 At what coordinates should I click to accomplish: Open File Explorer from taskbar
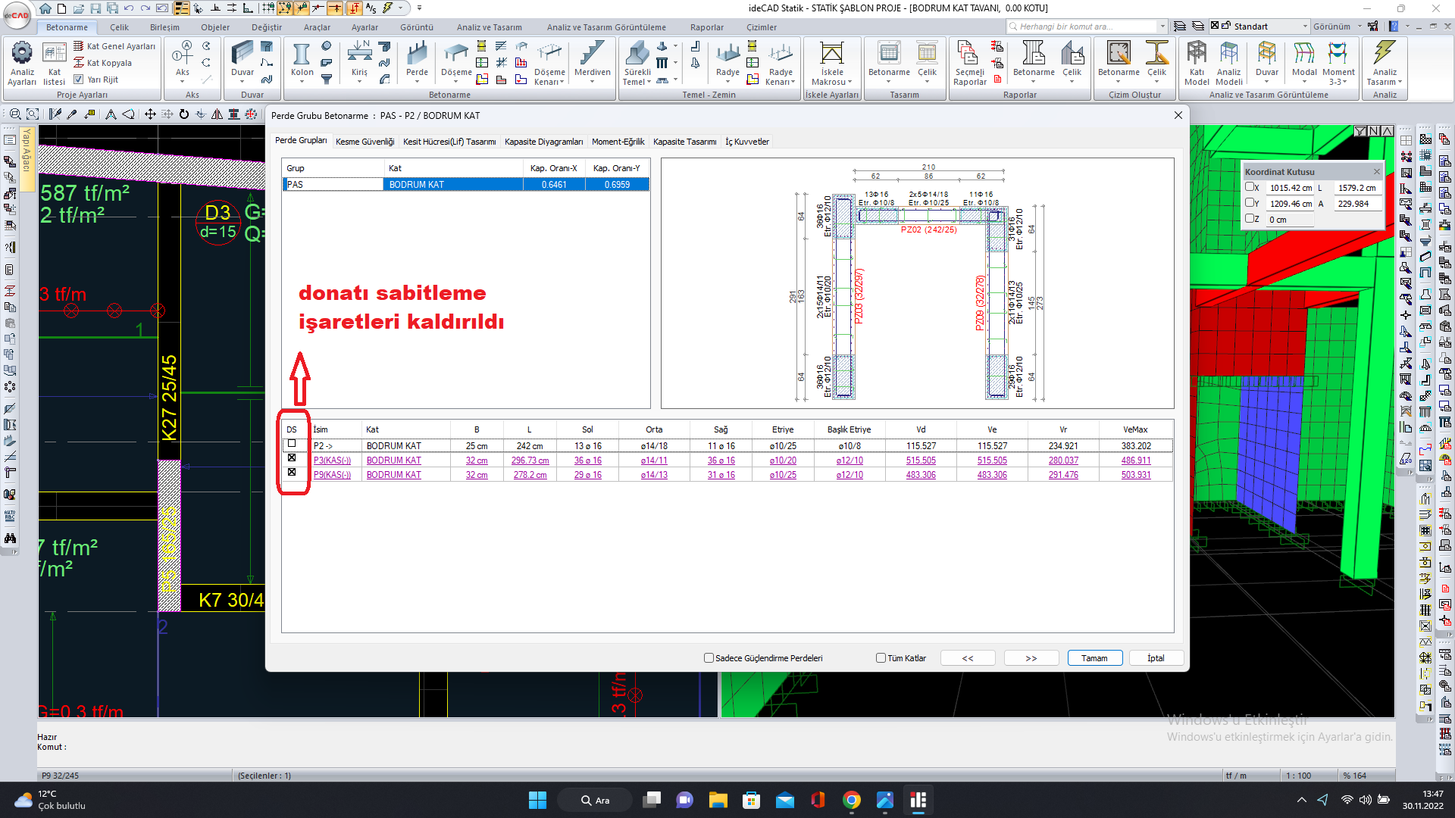pyautogui.click(x=718, y=801)
